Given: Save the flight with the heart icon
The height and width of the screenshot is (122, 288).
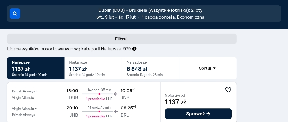Looking at the screenshot, I should click(x=228, y=90).
